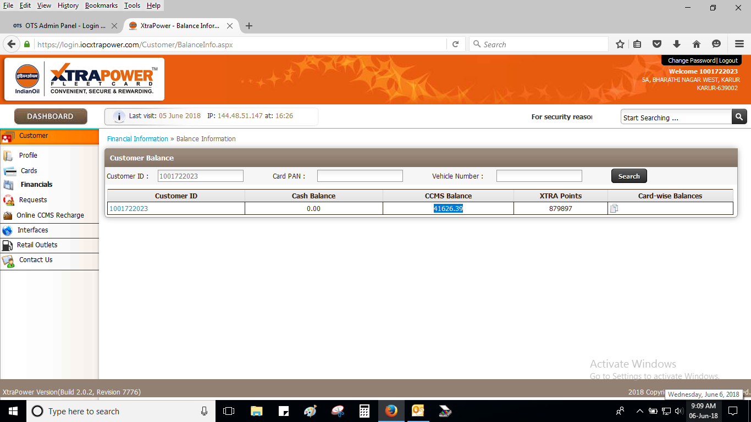Screen dimensions: 751x422
Task: Open the Financials sidebar section
Action: click(x=36, y=185)
